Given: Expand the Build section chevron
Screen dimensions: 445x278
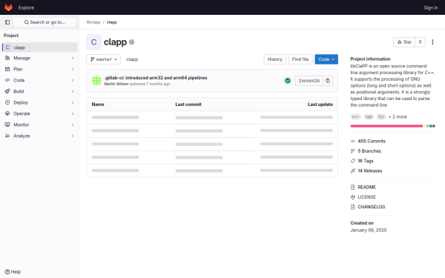Looking at the screenshot, I should tap(73, 91).
